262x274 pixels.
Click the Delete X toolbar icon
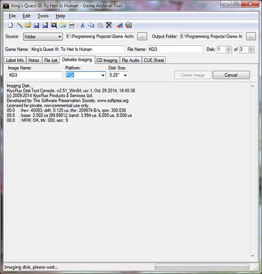[109, 25]
